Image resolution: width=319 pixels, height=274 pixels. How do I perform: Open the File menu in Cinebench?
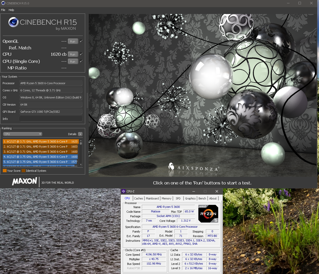click(x=3, y=10)
